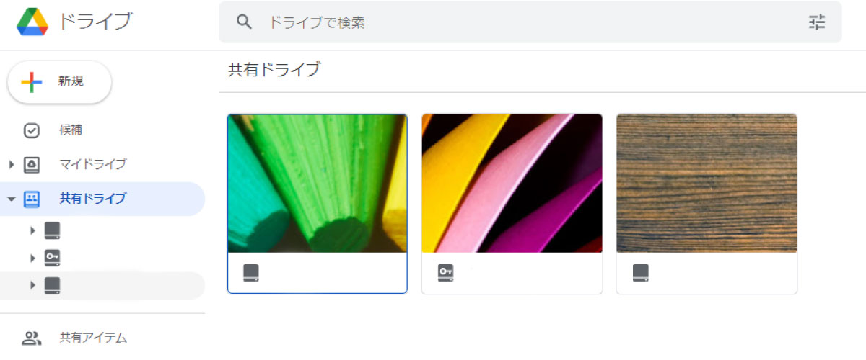Click the マイドライブ drive icon
The height and width of the screenshot is (360, 866).
[32, 164]
